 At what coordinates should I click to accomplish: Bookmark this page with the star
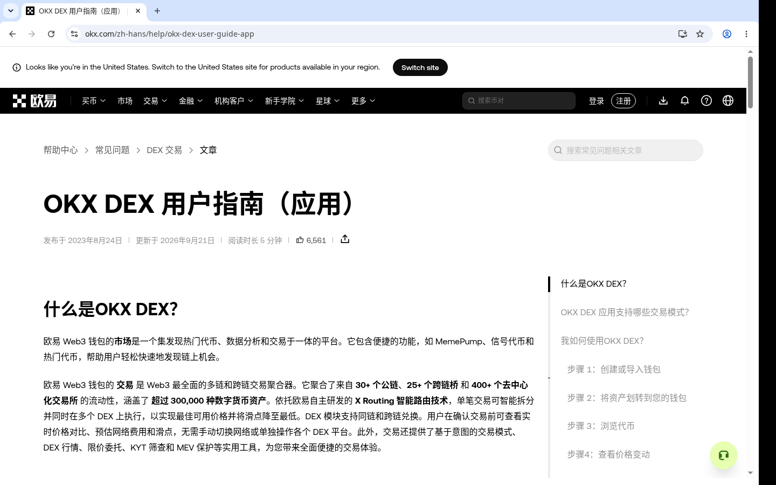700,34
